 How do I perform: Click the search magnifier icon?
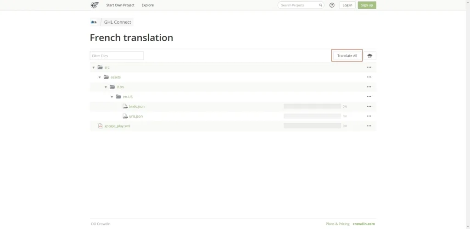tap(320, 5)
